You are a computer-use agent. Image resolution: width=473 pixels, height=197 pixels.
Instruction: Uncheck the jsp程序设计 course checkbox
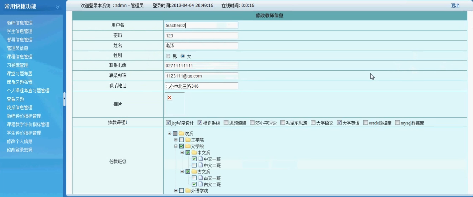(169, 123)
